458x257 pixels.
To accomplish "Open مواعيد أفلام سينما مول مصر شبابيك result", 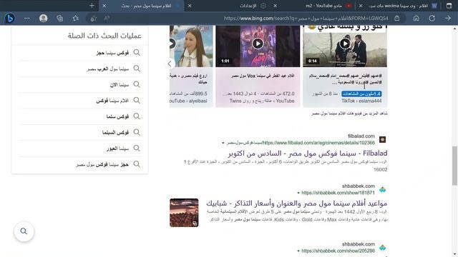I will click(297, 203).
